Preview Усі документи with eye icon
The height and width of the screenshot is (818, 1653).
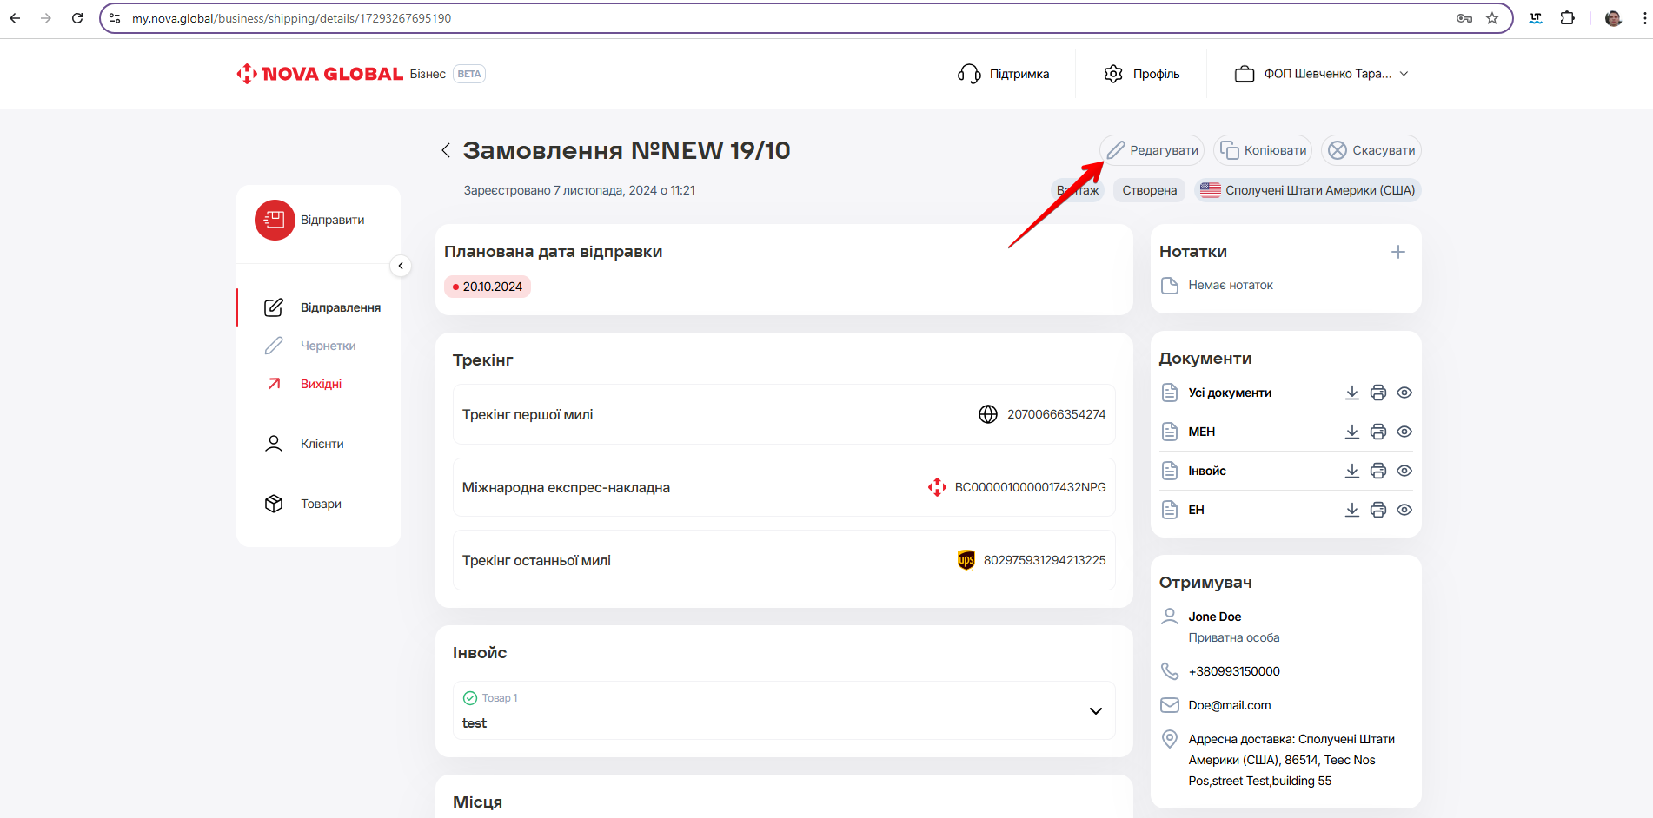[x=1404, y=393]
